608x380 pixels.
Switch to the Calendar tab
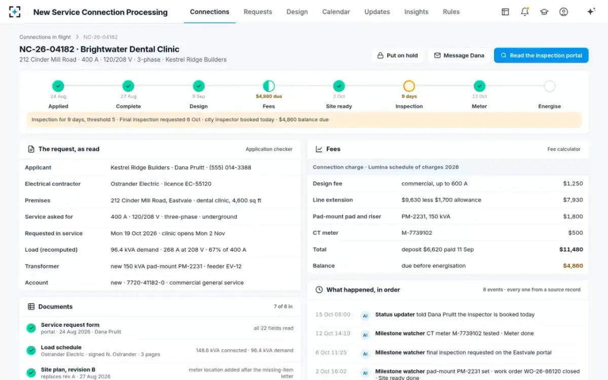click(x=336, y=12)
